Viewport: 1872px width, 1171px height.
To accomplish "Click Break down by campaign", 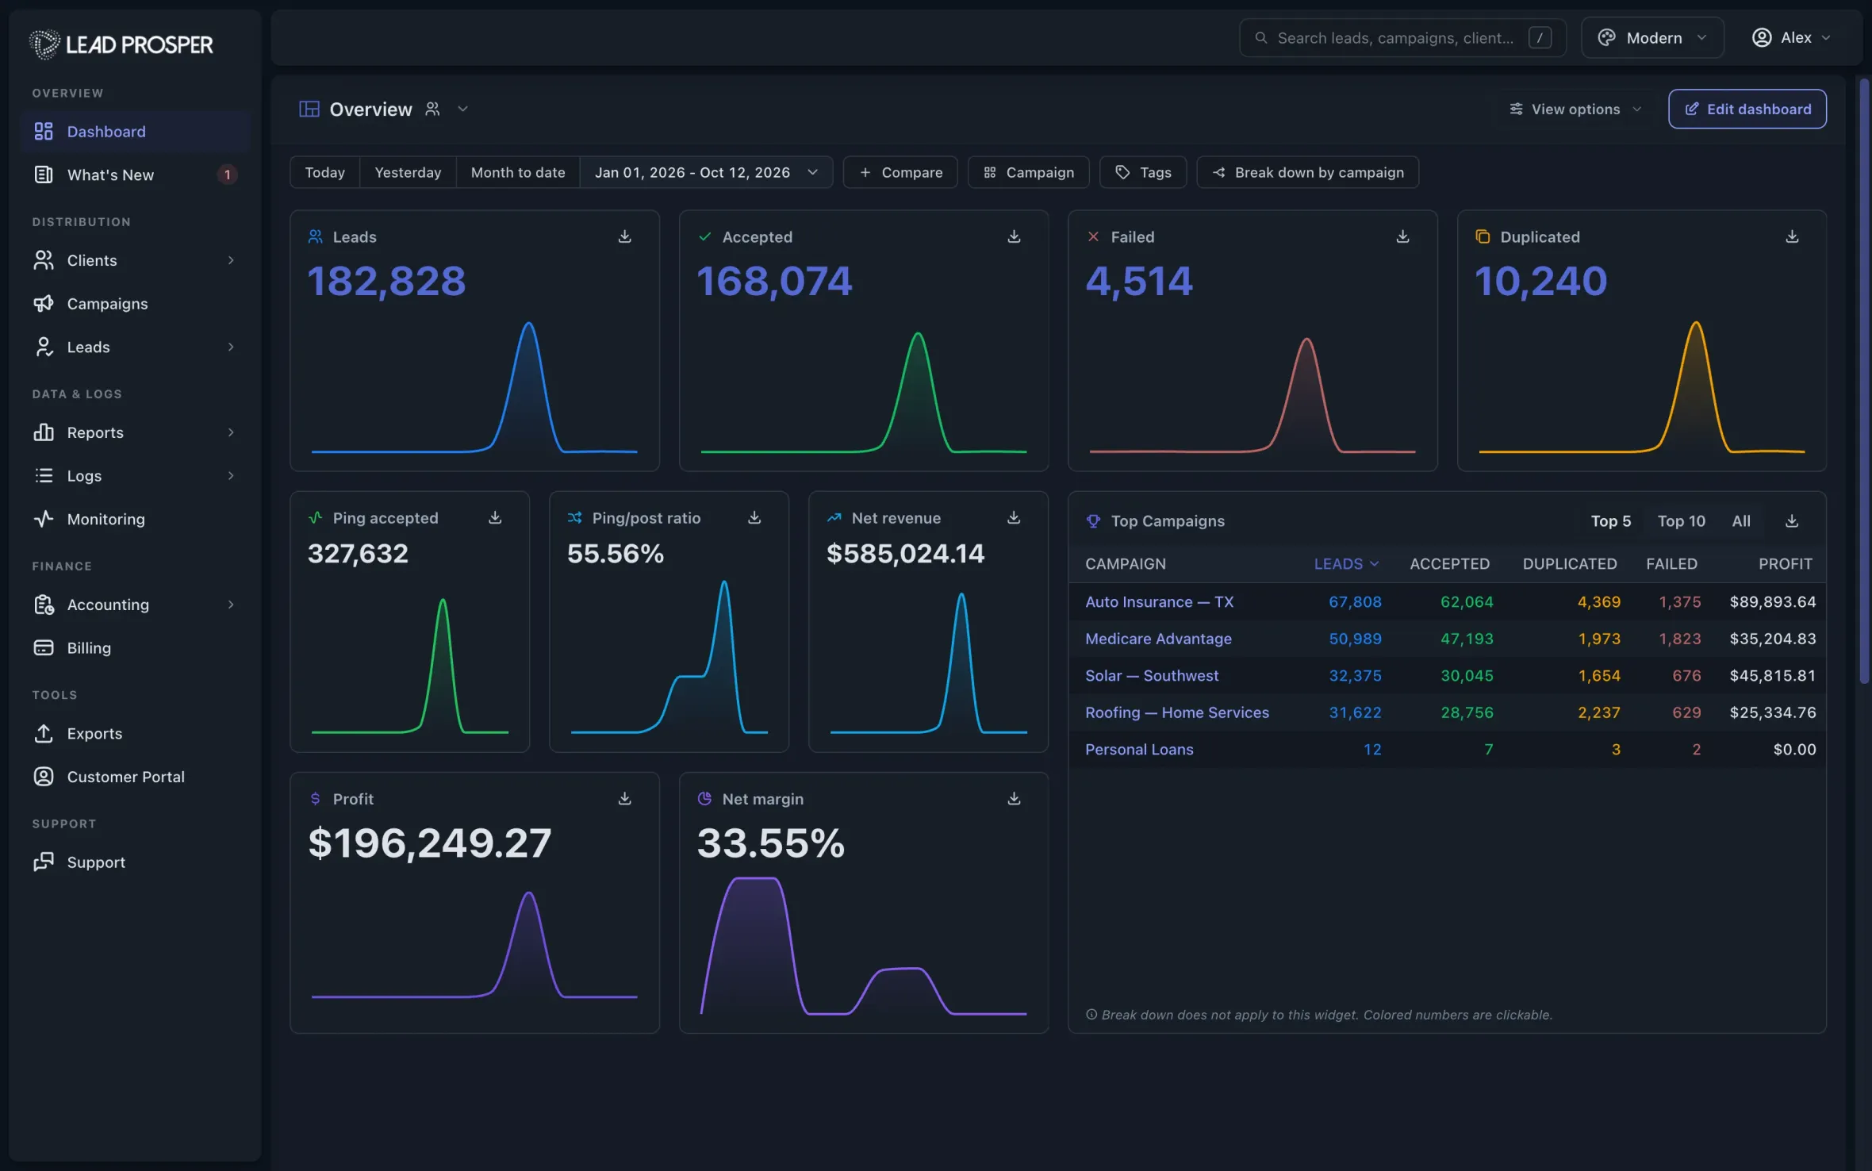I will point(1308,172).
